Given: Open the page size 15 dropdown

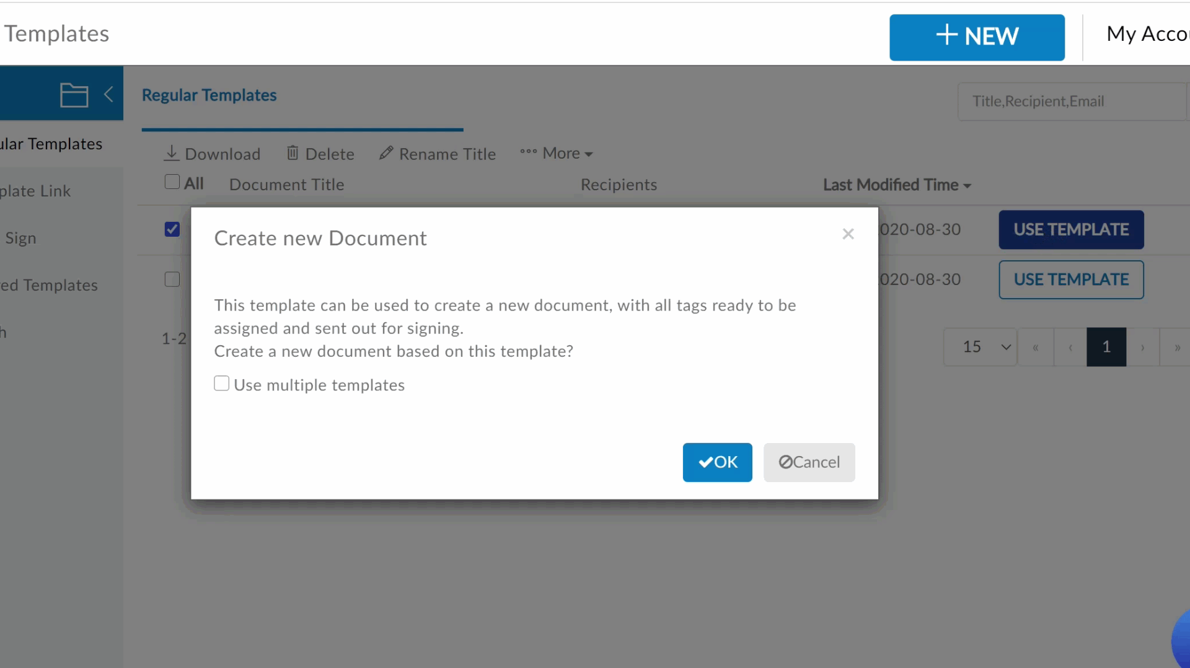Looking at the screenshot, I should [981, 347].
